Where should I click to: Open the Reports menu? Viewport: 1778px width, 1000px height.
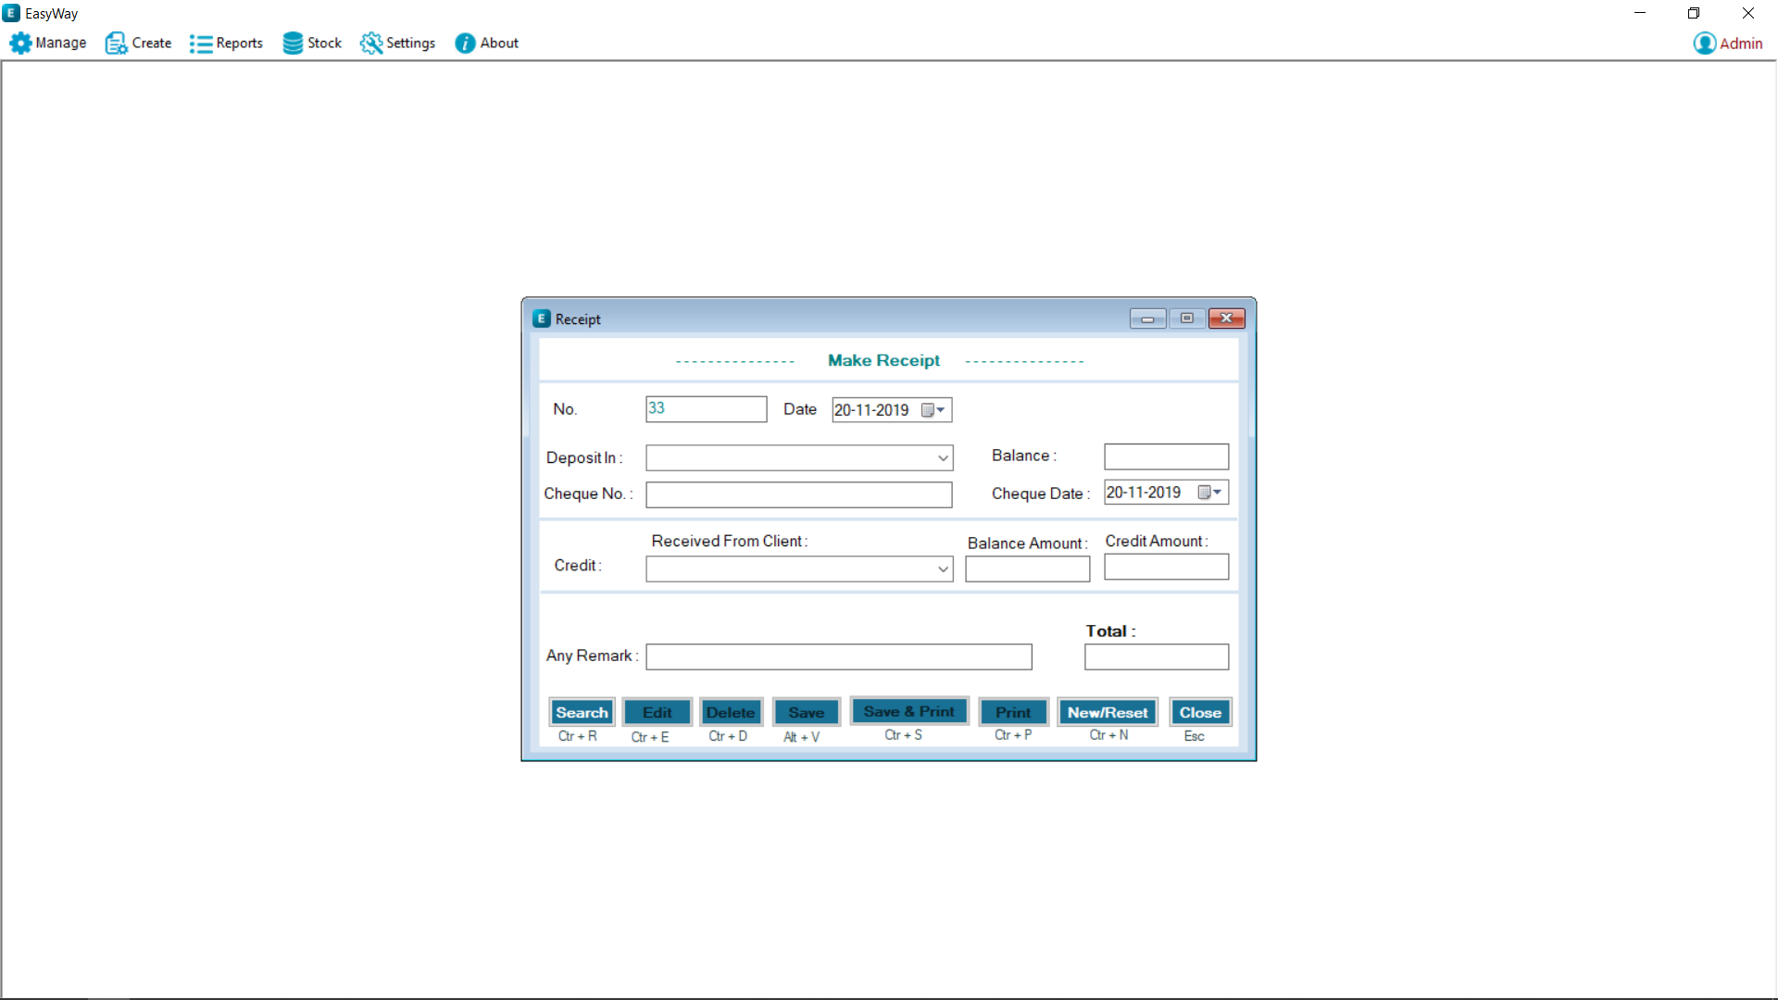(x=239, y=44)
